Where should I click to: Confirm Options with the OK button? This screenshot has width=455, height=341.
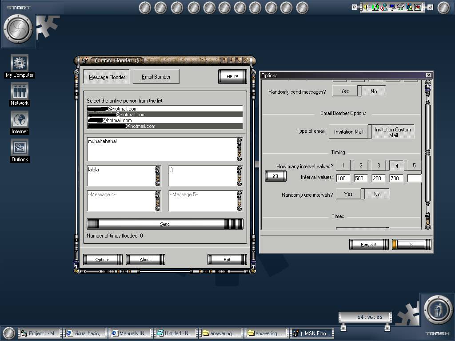(411, 245)
